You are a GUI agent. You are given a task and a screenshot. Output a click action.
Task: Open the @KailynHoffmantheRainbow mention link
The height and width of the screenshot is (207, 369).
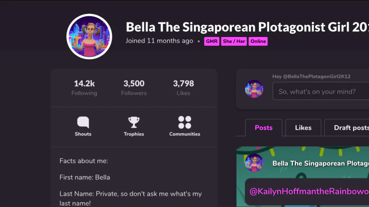coord(309,191)
